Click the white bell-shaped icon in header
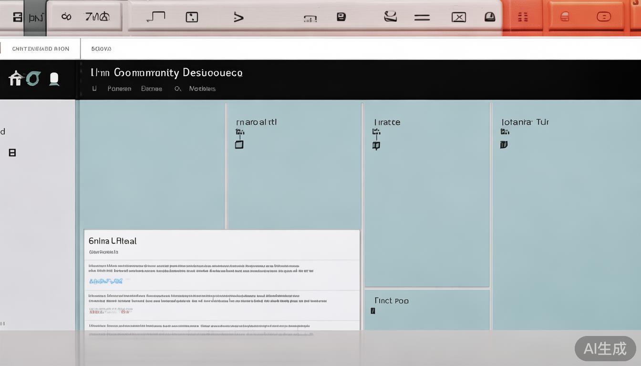This screenshot has width=641, height=366. click(x=54, y=79)
